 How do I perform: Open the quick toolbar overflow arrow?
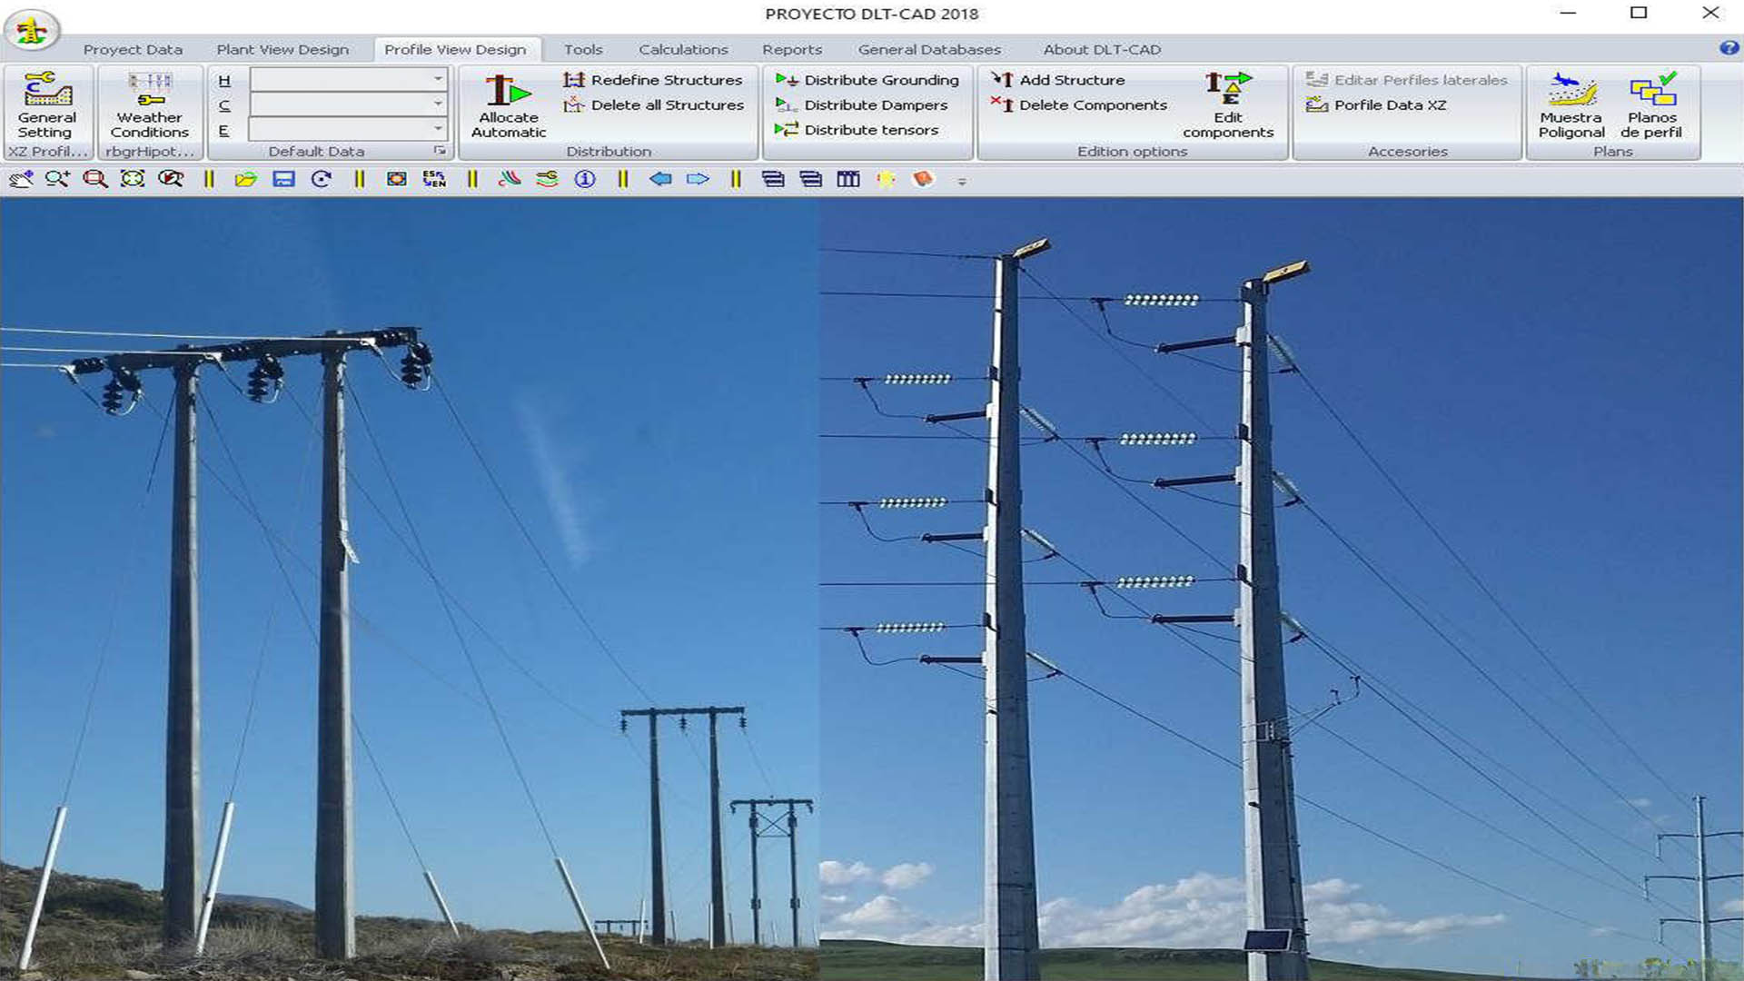(x=962, y=182)
